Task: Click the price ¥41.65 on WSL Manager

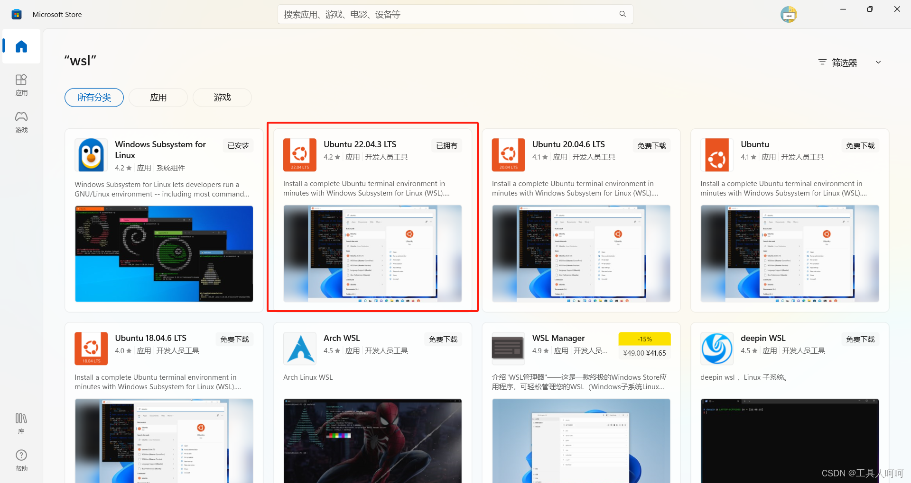Action: click(656, 353)
